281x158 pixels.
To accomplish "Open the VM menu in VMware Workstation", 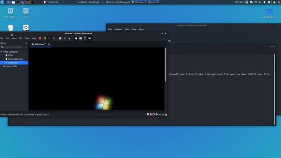I will click(x=21, y=38).
